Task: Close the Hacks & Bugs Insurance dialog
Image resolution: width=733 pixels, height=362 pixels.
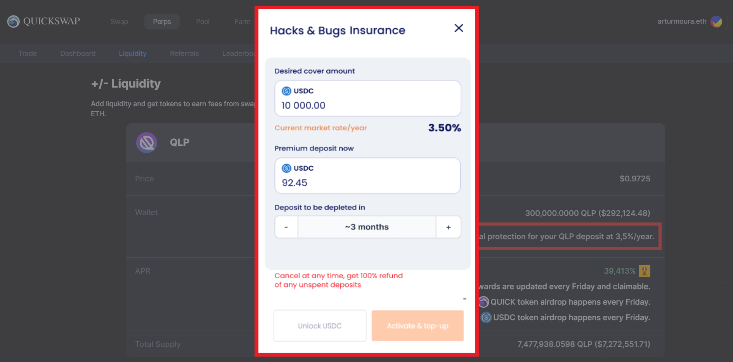Action: point(459,28)
